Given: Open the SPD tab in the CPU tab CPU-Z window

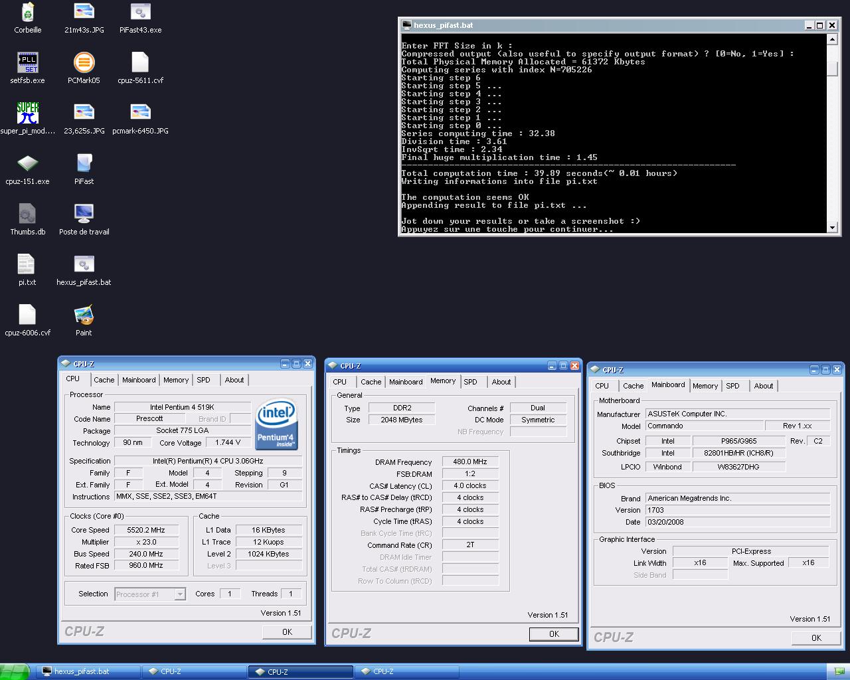Looking at the screenshot, I should coord(204,381).
